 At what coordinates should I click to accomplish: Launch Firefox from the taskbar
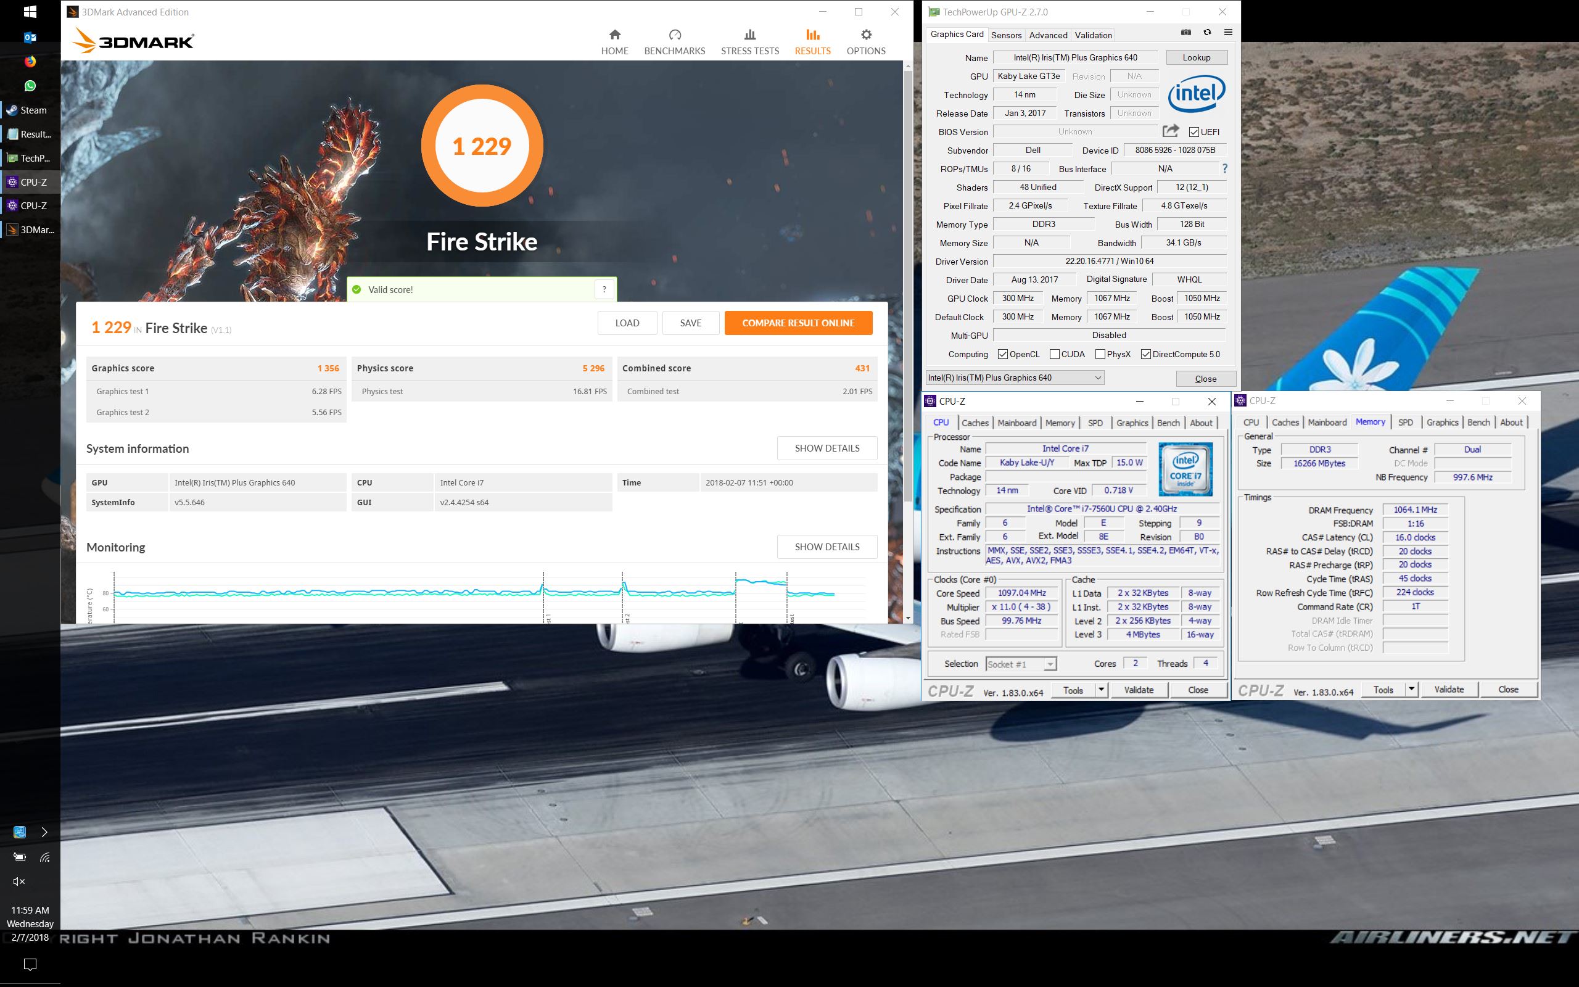(x=30, y=61)
